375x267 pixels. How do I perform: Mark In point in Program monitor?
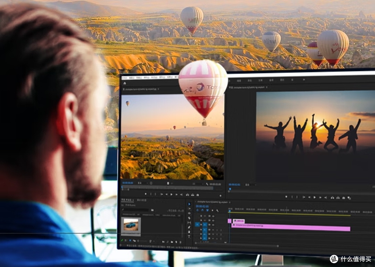tap(292, 197)
